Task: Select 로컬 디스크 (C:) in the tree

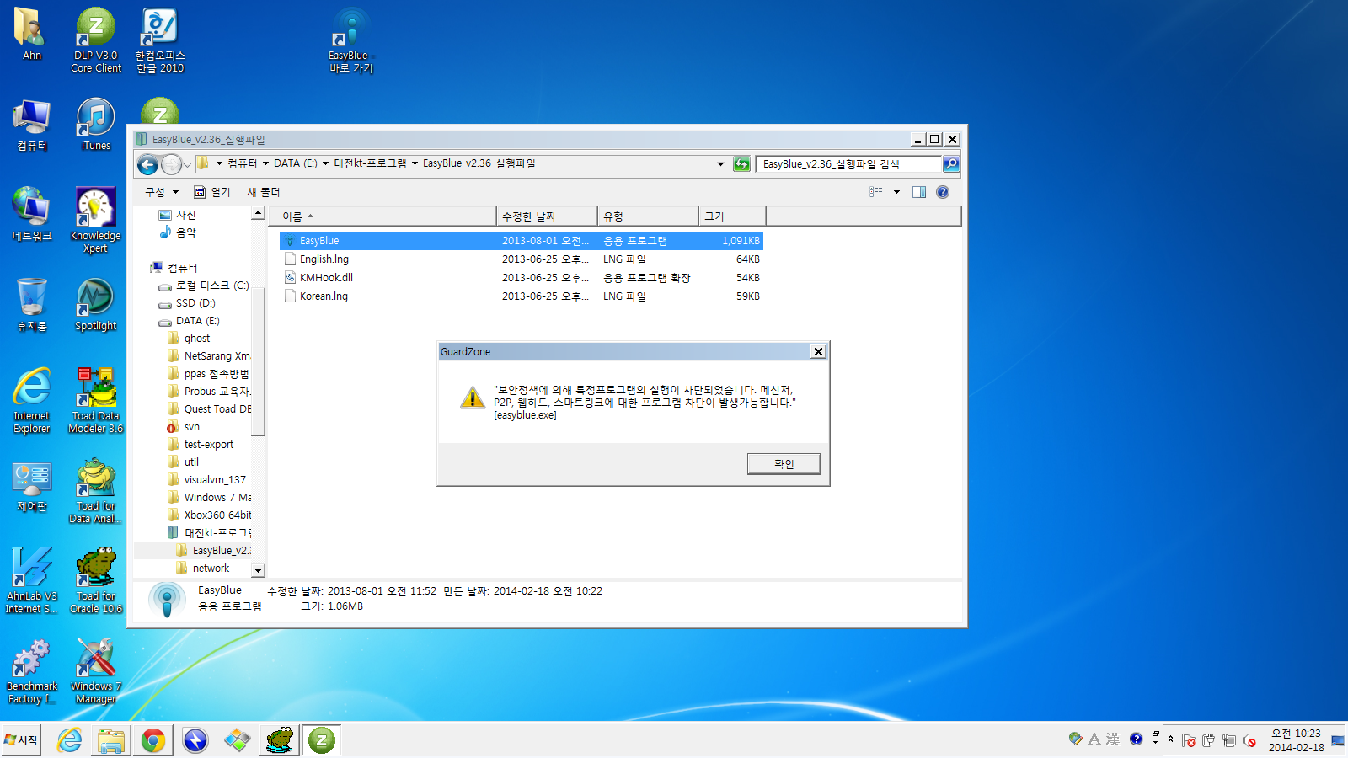Action: (x=212, y=286)
